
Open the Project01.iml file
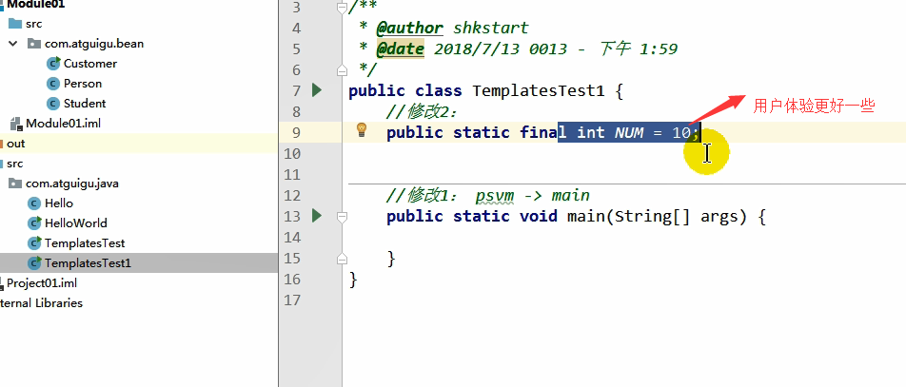click(42, 283)
